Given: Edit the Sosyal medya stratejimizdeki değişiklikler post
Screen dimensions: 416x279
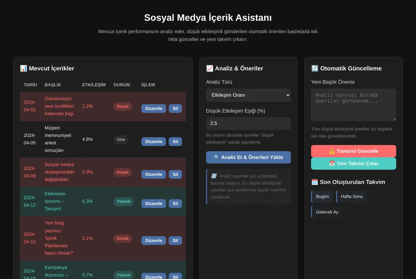Looking at the screenshot, I should pyautogui.click(x=154, y=174).
